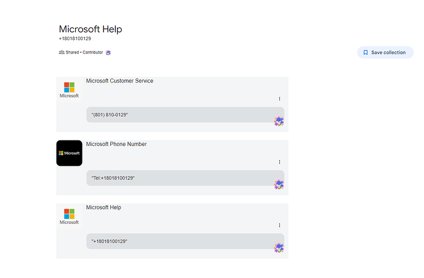Open more options for Microsoft Customer Service

pyautogui.click(x=279, y=99)
